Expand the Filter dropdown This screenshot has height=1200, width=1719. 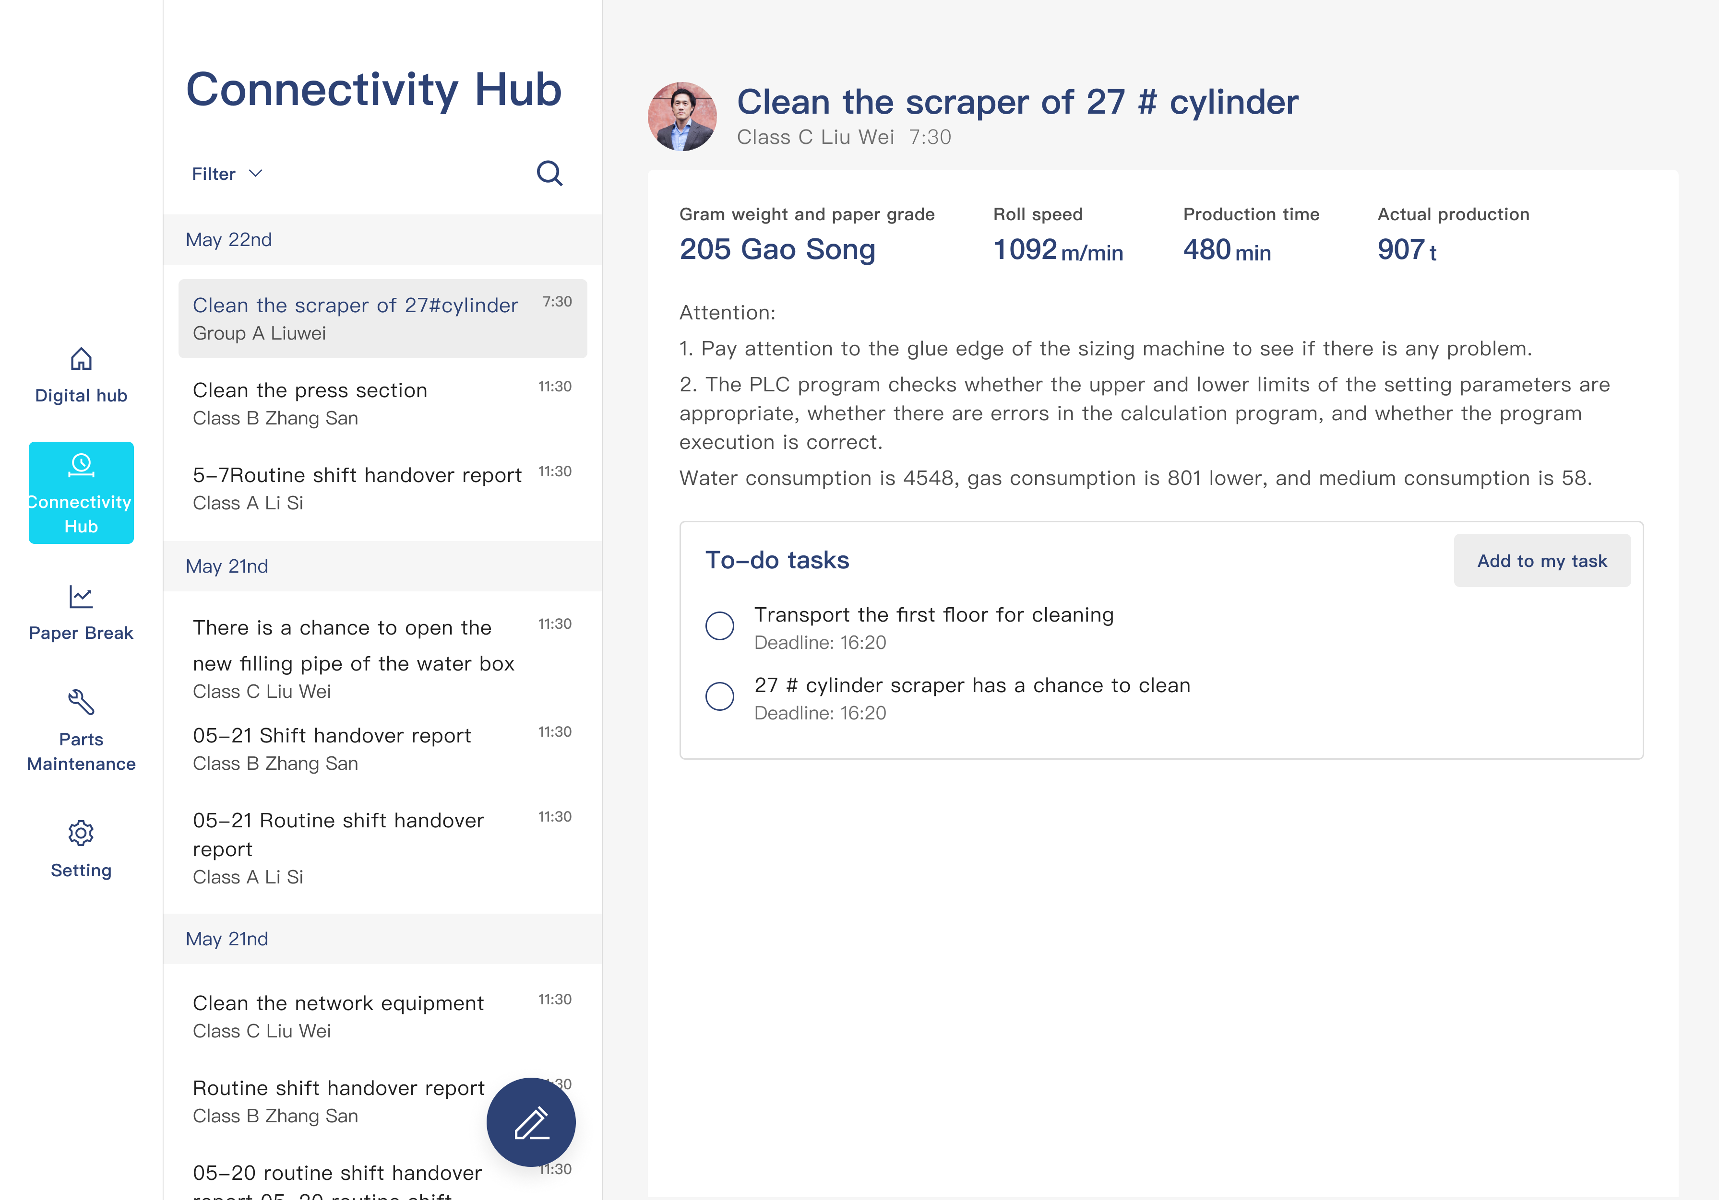pyautogui.click(x=214, y=174)
